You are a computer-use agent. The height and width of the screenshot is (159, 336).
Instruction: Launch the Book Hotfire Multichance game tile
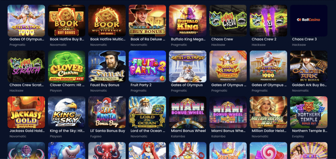click(x=107, y=21)
